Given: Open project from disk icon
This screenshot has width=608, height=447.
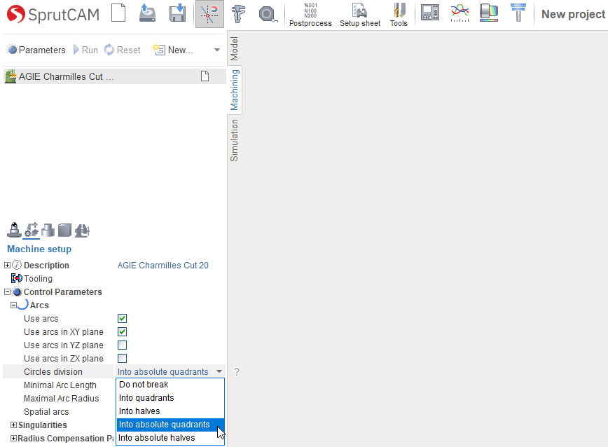Looking at the screenshot, I should click(x=147, y=13).
